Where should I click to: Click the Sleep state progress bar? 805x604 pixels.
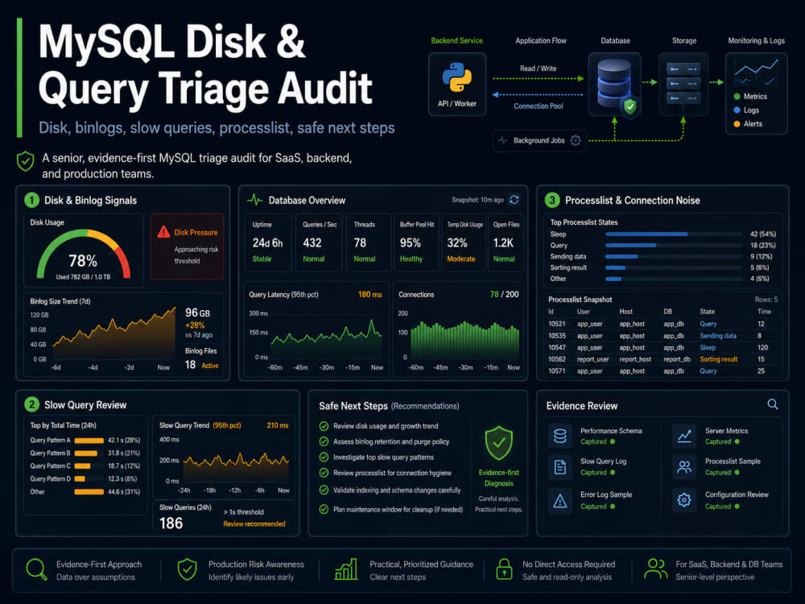(674, 234)
